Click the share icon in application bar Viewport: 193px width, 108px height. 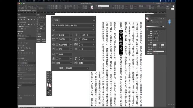pos(153,3)
